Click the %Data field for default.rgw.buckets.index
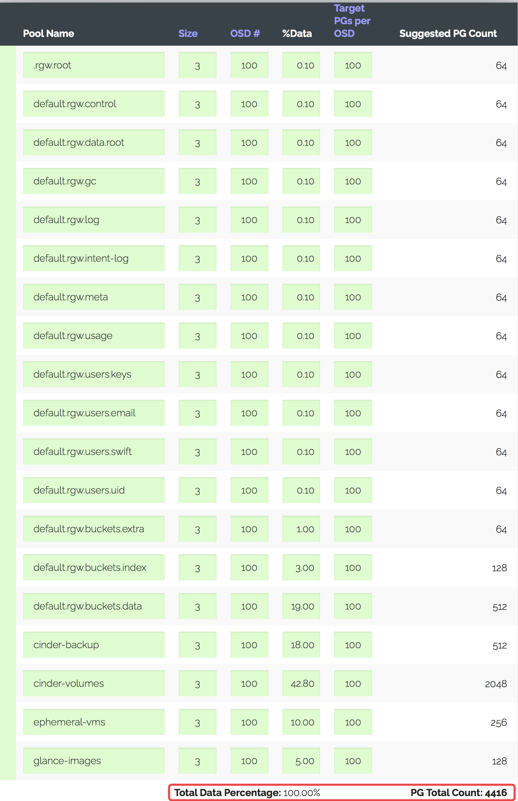The width and height of the screenshot is (518, 801). tap(301, 567)
